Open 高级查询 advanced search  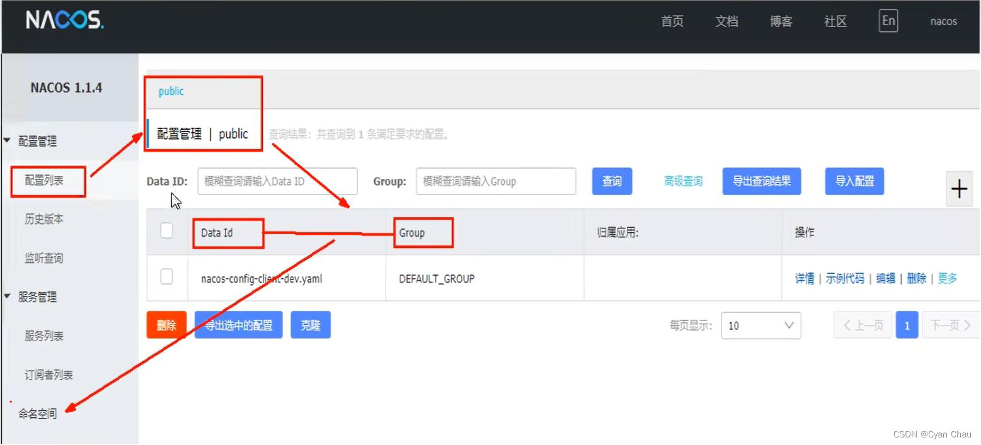click(683, 181)
